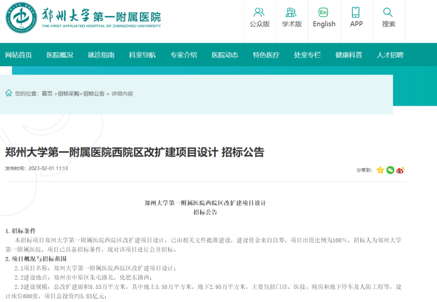Go to 网站首页 menu item
This screenshot has height=302, width=437.
tap(18, 55)
